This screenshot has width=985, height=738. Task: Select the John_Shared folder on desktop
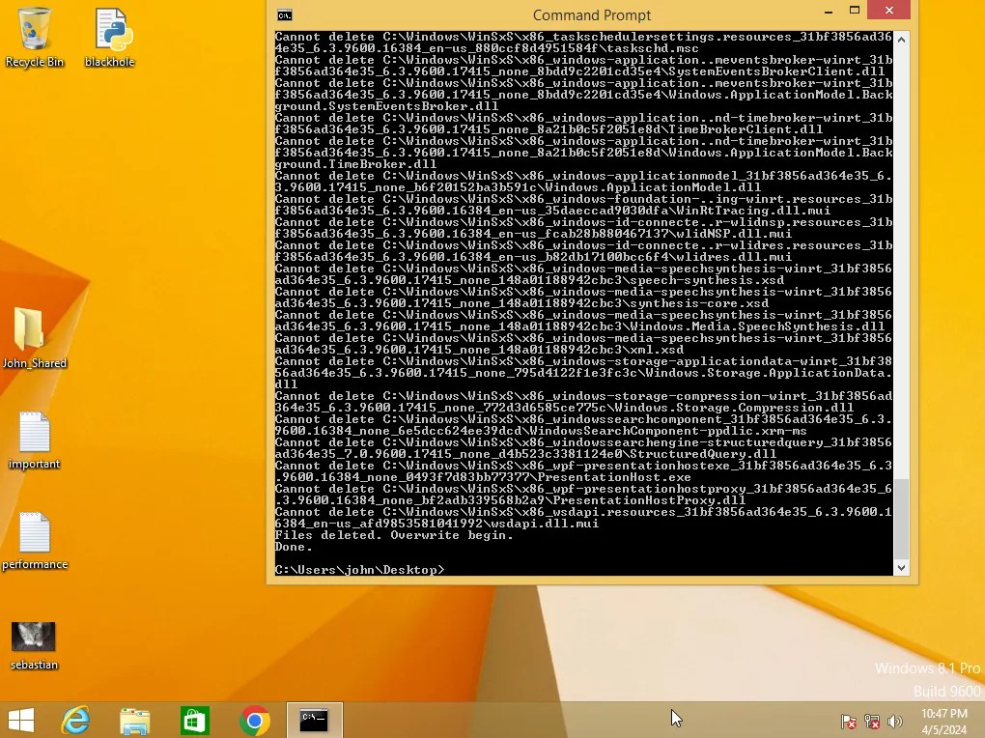30,331
